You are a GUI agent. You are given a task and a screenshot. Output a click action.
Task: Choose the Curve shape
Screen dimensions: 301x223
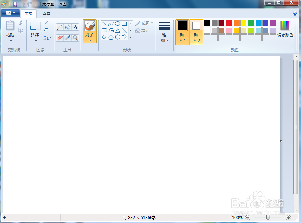click(x=111, y=24)
